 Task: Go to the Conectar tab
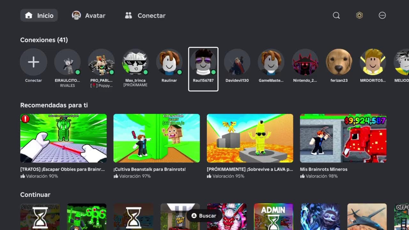[145, 15]
